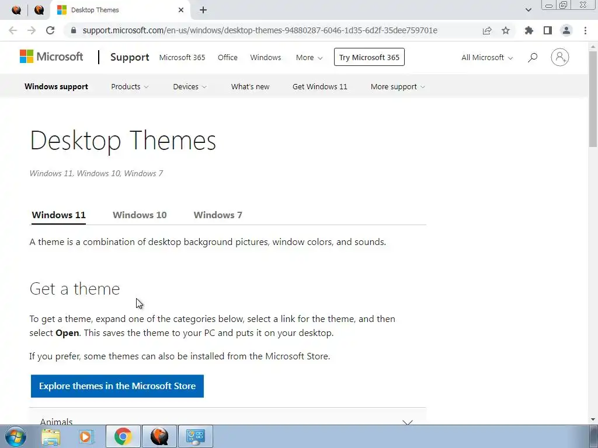
Task: Expand the Devices menu
Action: (x=190, y=87)
